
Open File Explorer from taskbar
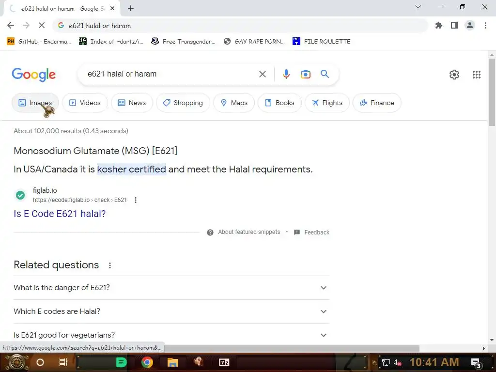(x=173, y=362)
